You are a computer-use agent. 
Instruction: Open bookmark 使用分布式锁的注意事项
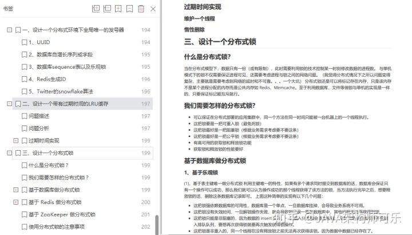point(57,227)
